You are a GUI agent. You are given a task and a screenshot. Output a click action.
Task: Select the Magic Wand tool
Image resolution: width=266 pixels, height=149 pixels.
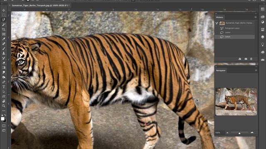point(4,25)
